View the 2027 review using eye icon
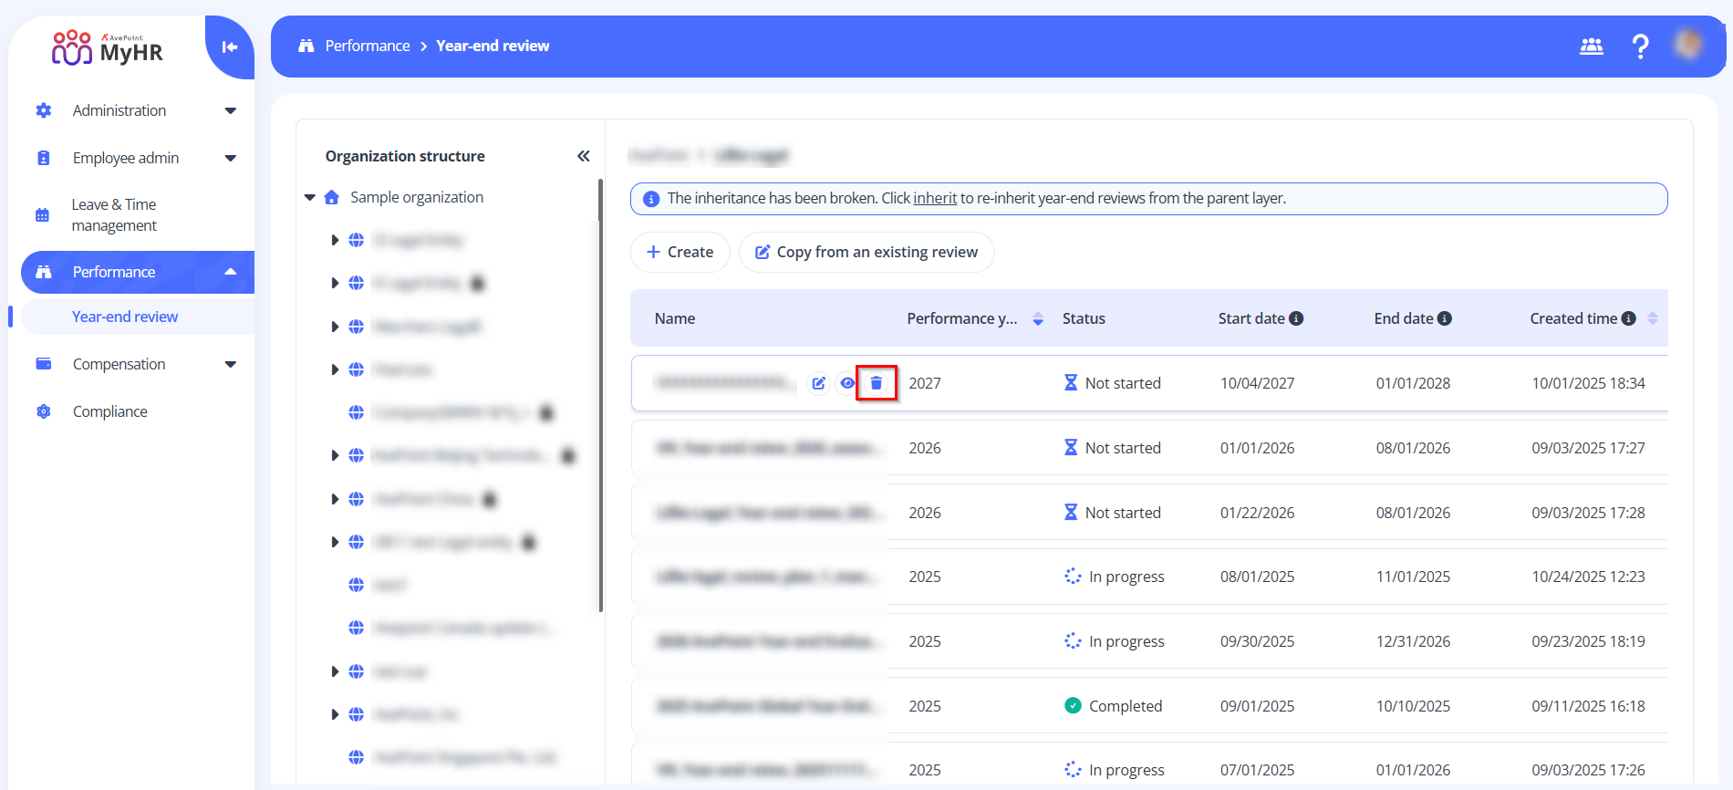 tap(847, 383)
